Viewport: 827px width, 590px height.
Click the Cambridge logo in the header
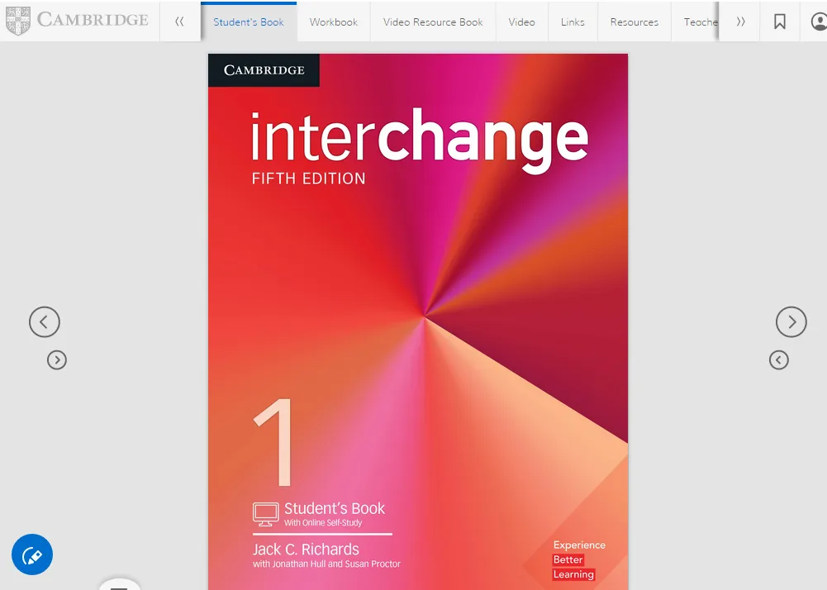click(77, 21)
